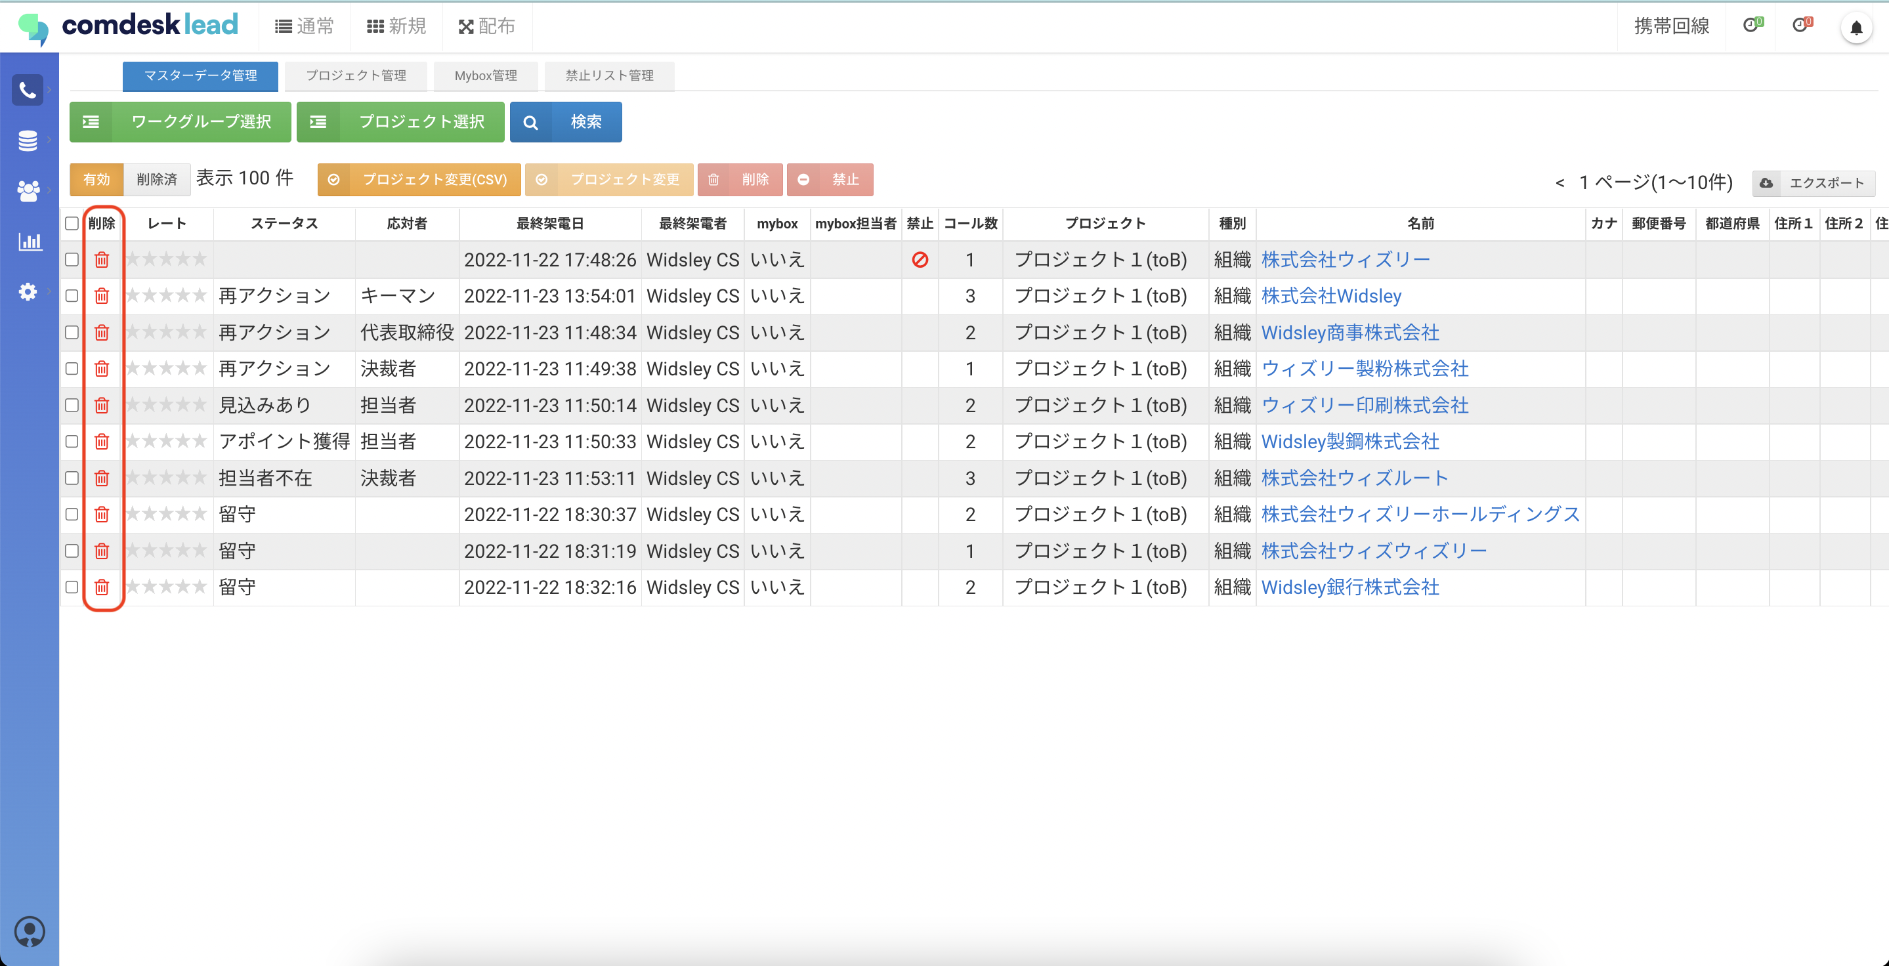Switch to the プロジェクト管理 tab

[356, 75]
